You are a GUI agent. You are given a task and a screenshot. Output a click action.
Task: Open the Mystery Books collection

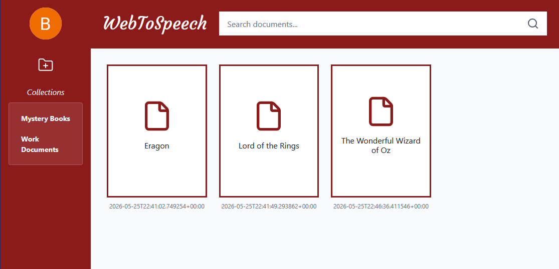pos(46,118)
